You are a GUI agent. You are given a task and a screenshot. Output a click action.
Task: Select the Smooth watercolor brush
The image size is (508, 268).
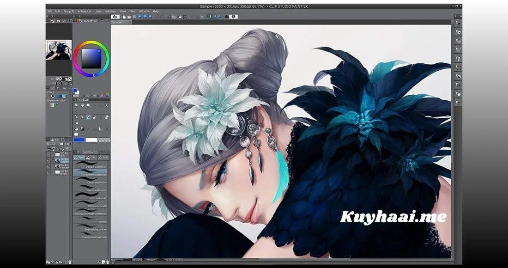click(90, 188)
